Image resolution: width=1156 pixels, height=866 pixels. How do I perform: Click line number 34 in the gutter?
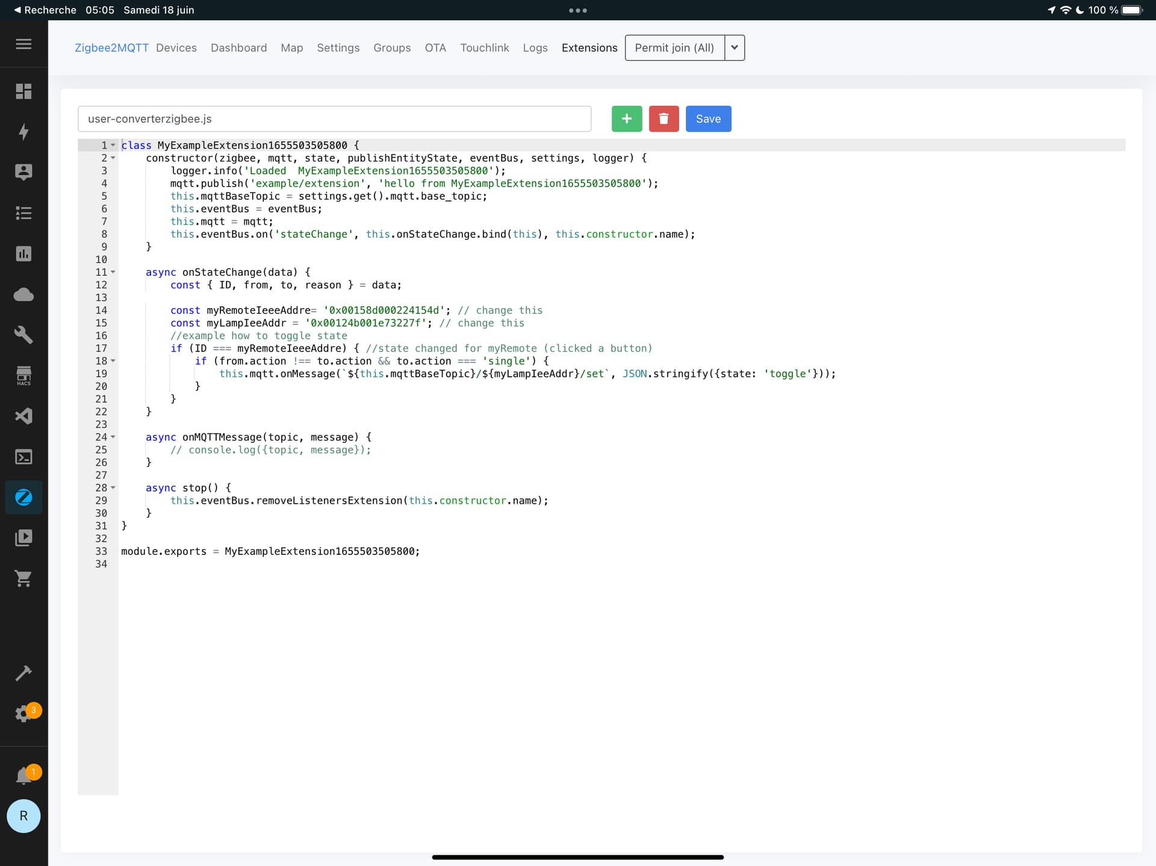[x=101, y=564]
